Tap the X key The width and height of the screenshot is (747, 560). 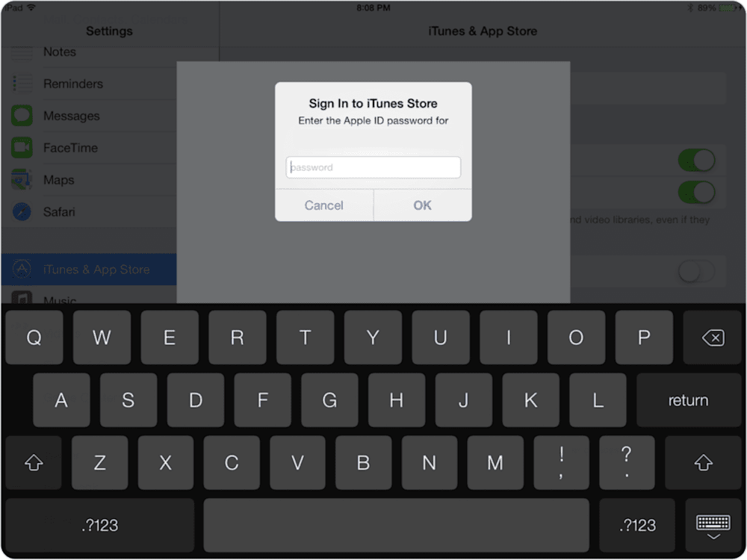[x=165, y=462]
